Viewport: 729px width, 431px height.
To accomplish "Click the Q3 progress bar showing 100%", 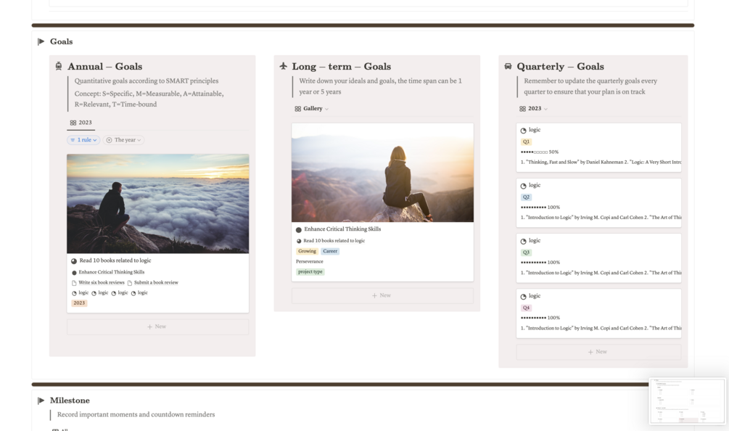I will 540,263.
